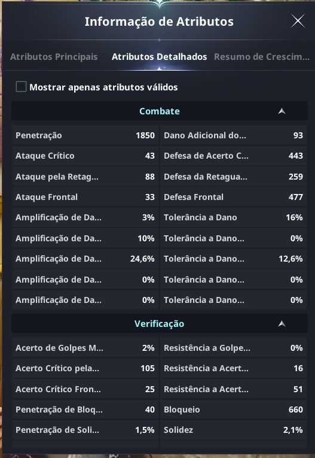315x458 pixels.
Task: Click the Bloqueio 660 stat row
Action: pos(233,410)
